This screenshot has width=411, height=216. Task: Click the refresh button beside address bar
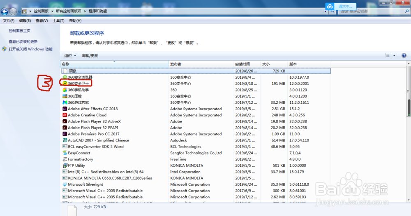(x=332, y=11)
